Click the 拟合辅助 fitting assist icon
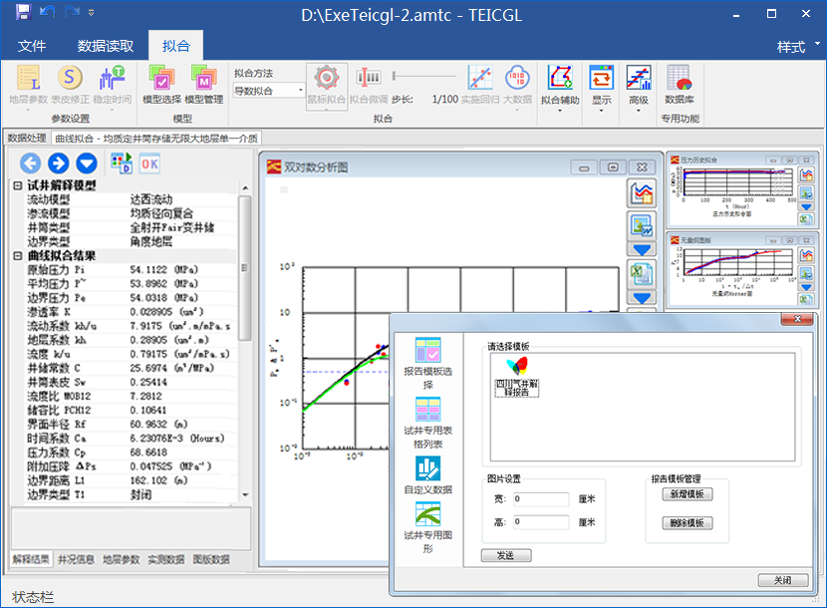827x608 pixels. [x=559, y=85]
